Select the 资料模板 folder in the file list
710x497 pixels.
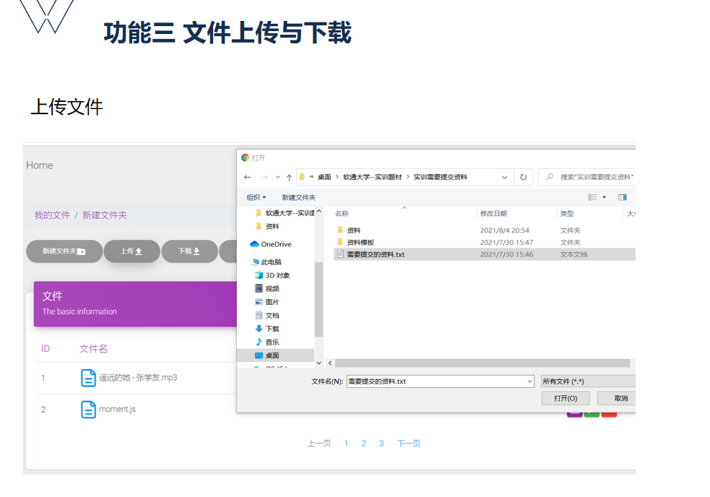point(355,243)
